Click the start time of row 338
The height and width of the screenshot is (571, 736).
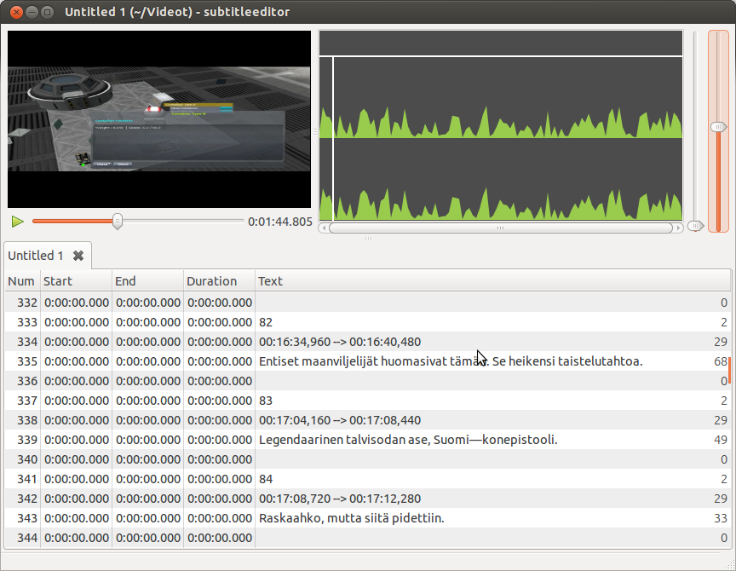click(x=76, y=420)
